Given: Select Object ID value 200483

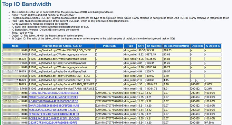Looking at the screenshot, I should [x=195, y=114].
